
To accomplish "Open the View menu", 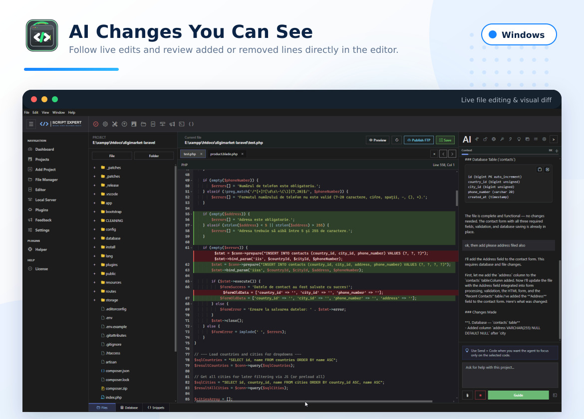I will click(45, 112).
